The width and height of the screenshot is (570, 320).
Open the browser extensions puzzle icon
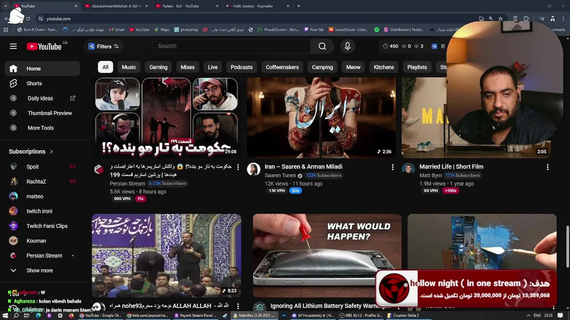pos(526,19)
